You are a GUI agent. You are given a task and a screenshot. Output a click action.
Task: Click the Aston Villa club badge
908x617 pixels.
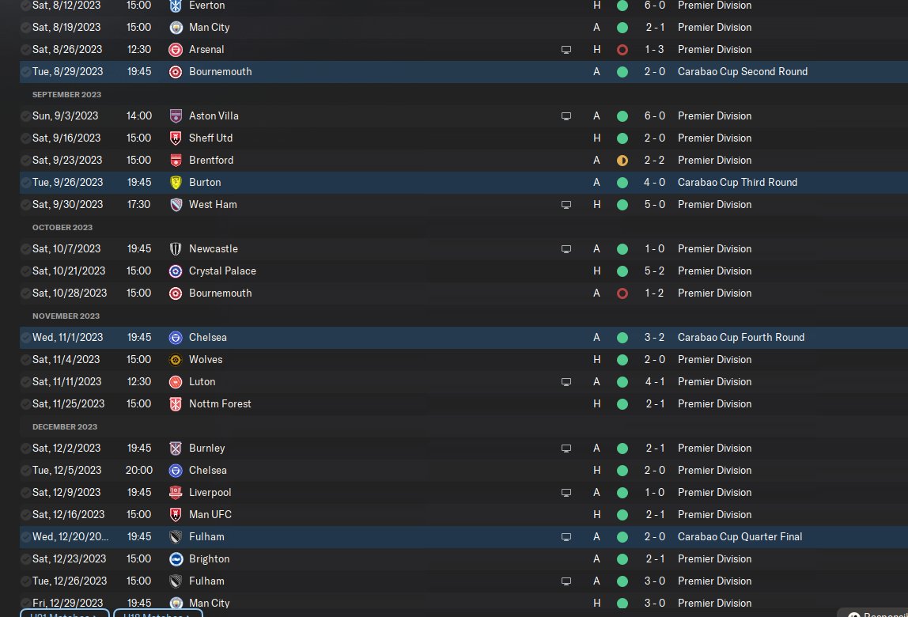pos(176,115)
